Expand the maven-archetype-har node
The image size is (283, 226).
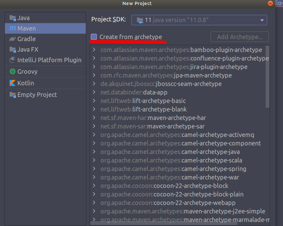coord(94,118)
